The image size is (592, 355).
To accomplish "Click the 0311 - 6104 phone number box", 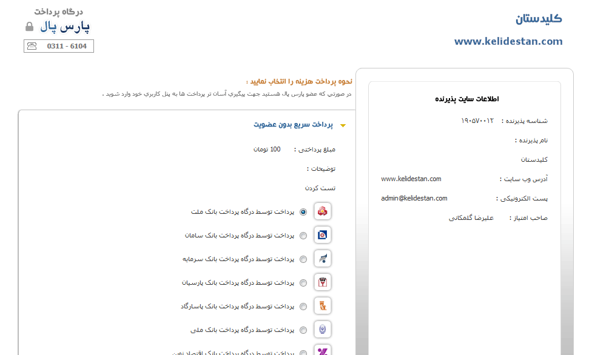I will click(x=58, y=46).
